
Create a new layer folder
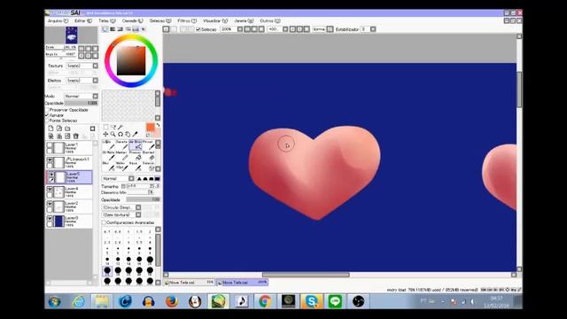click(67, 128)
